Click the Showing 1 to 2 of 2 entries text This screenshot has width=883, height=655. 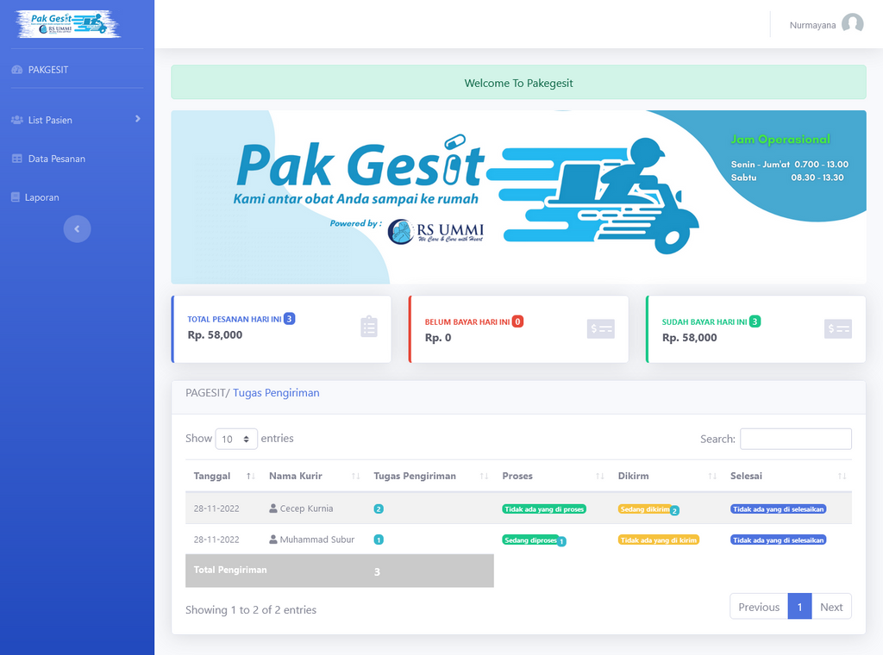[251, 610]
